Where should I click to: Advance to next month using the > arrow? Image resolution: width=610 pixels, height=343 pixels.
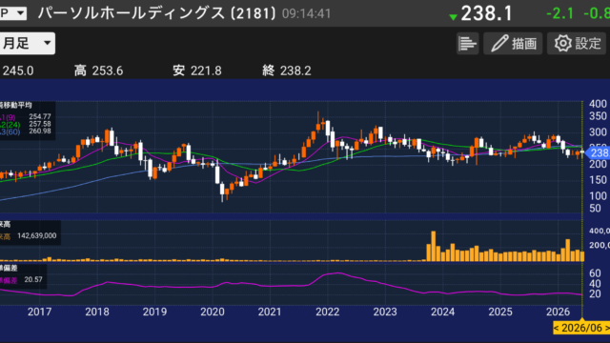coord(607,328)
